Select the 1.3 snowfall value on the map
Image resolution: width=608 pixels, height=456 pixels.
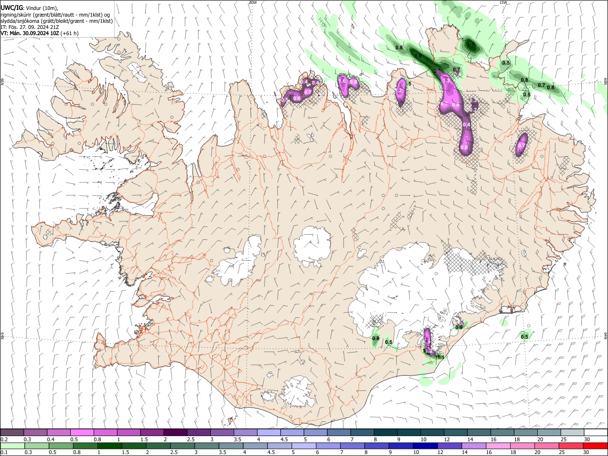(x=446, y=81)
